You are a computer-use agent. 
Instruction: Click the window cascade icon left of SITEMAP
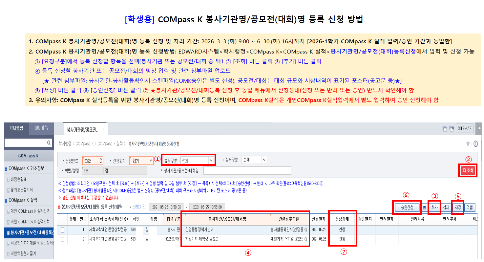click(x=445, y=128)
